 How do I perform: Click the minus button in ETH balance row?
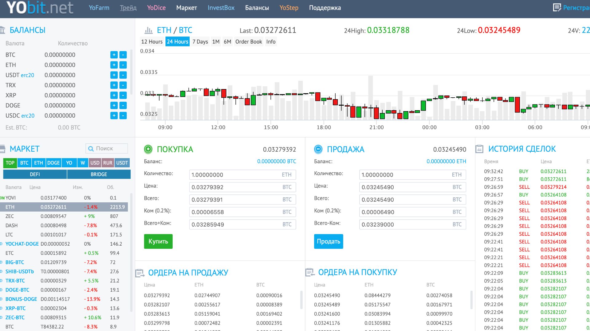click(x=123, y=65)
